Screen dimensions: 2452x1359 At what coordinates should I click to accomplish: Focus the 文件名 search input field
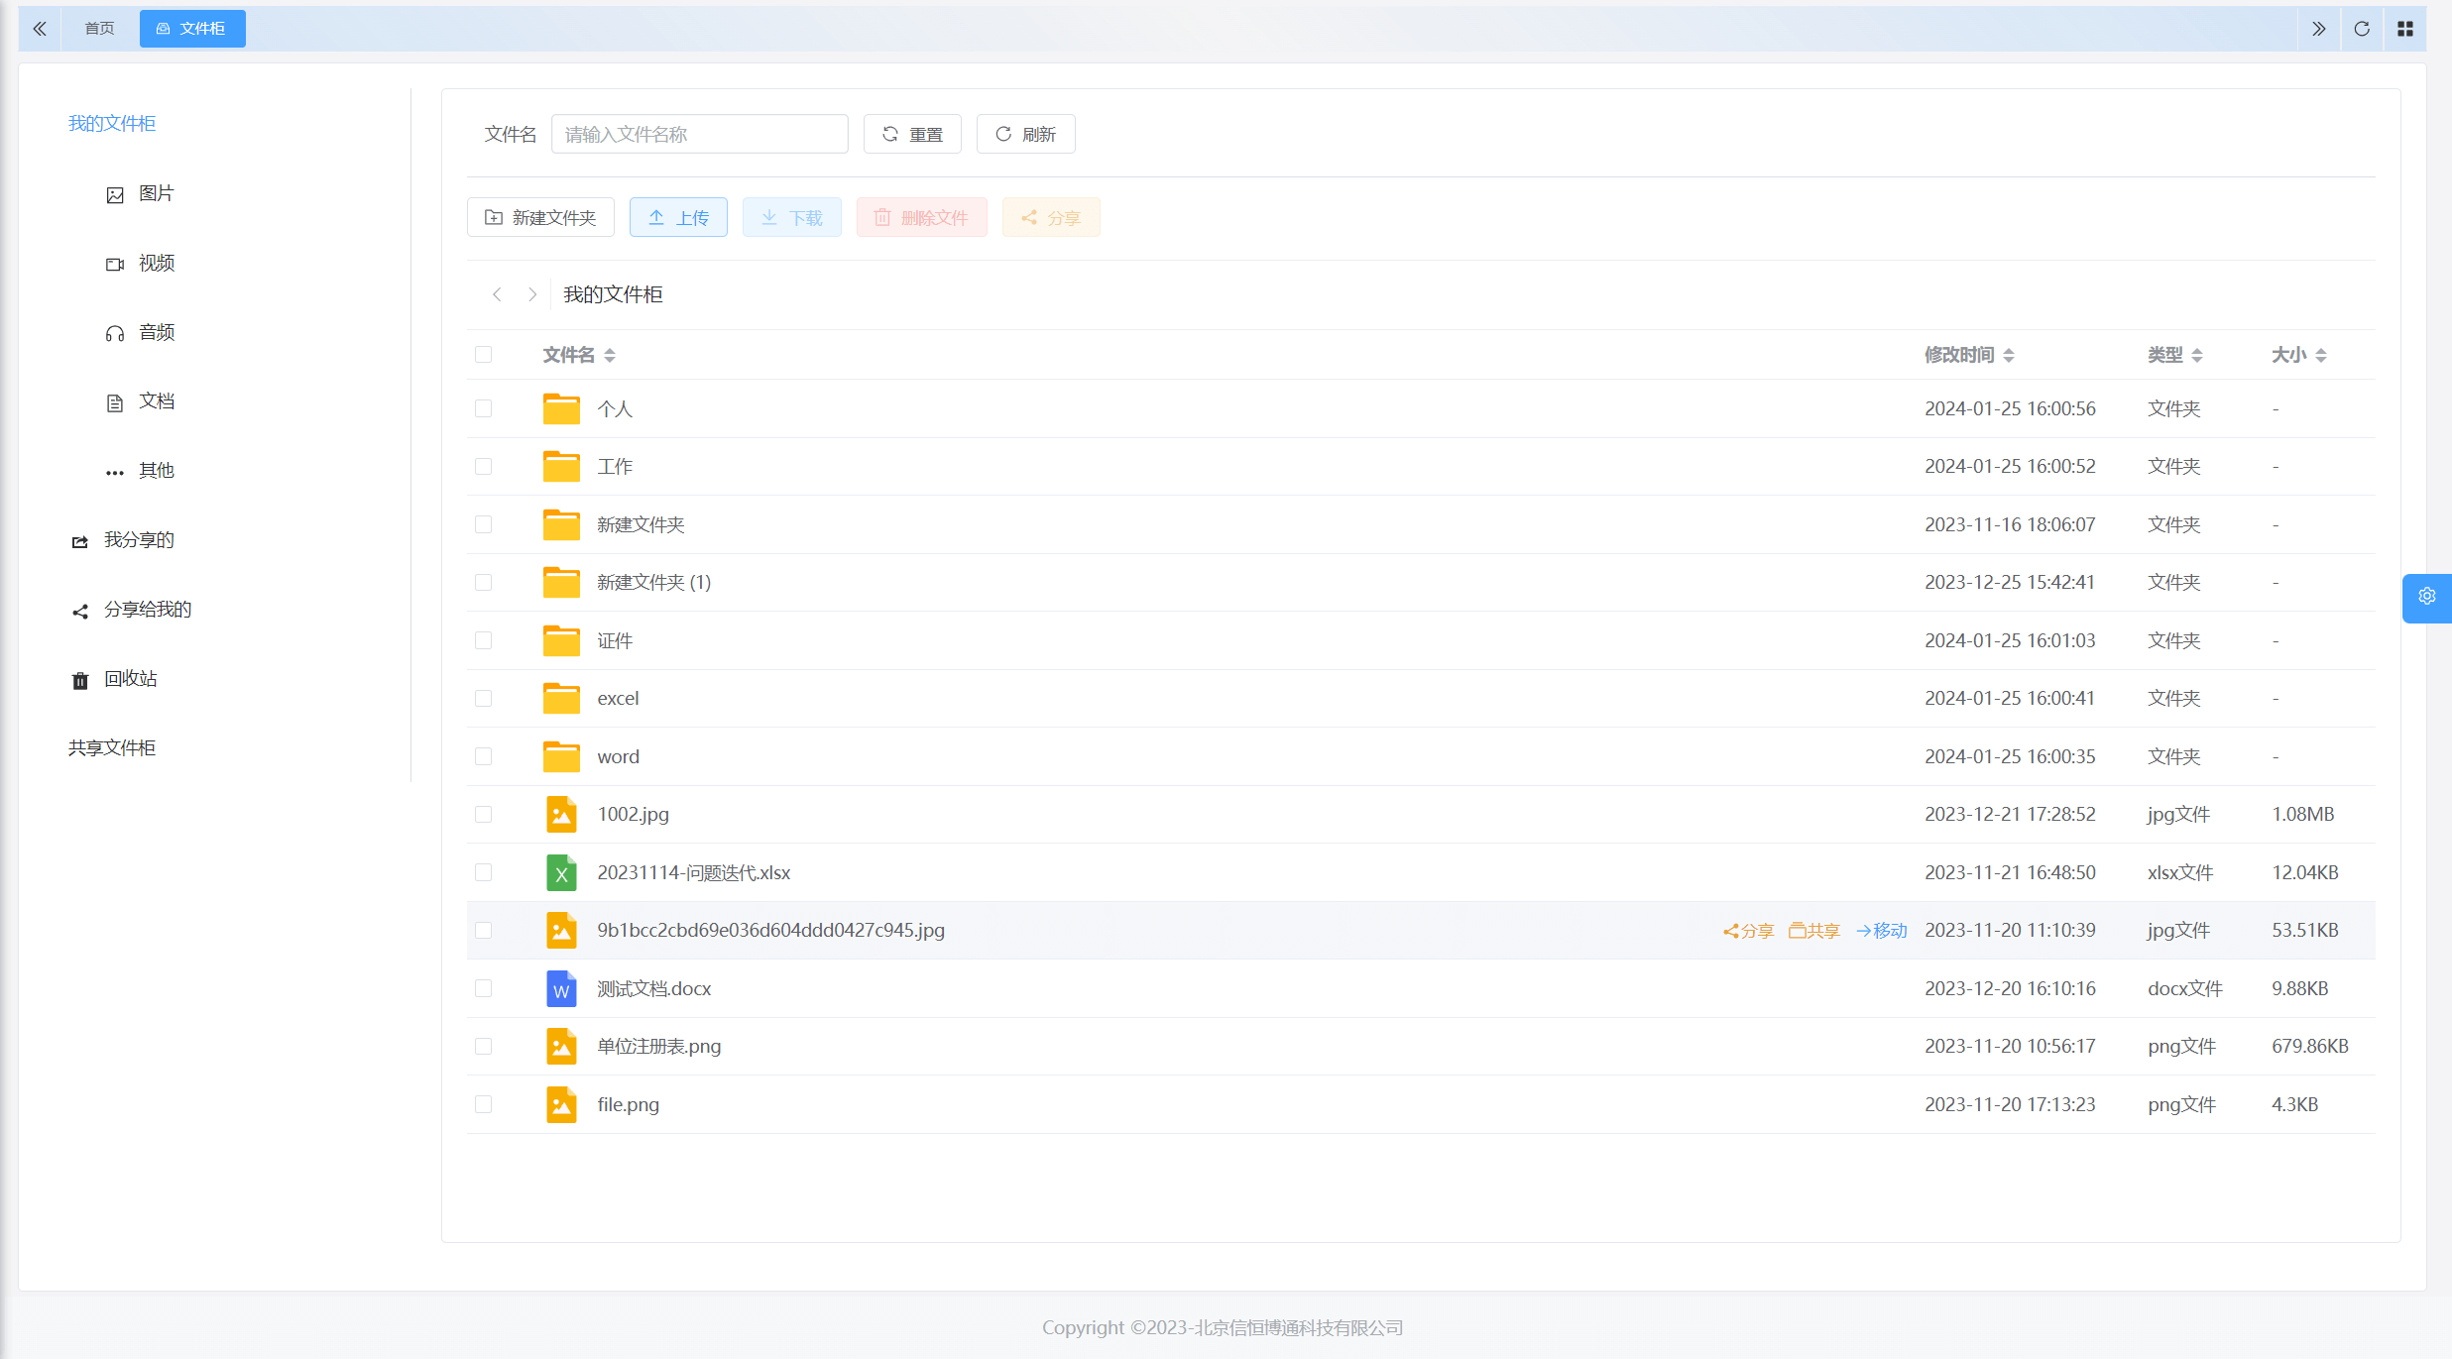tap(699, 135)
